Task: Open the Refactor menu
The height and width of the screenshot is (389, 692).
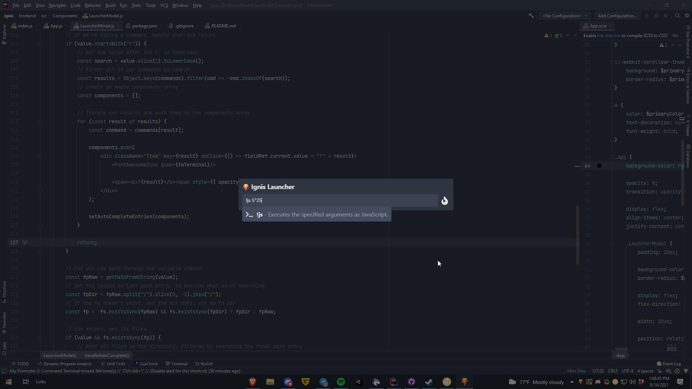Action: click(93, 5)
